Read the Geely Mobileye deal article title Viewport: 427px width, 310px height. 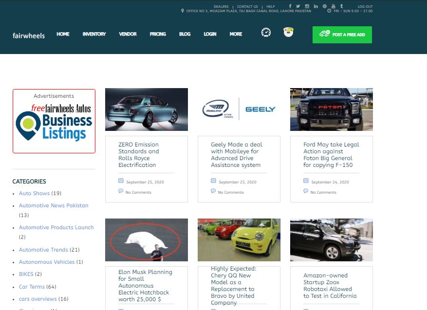click(x=236, y=155)
